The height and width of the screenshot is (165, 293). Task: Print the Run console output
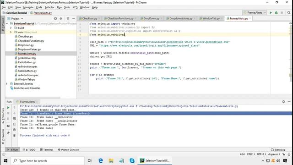(14, 130)
